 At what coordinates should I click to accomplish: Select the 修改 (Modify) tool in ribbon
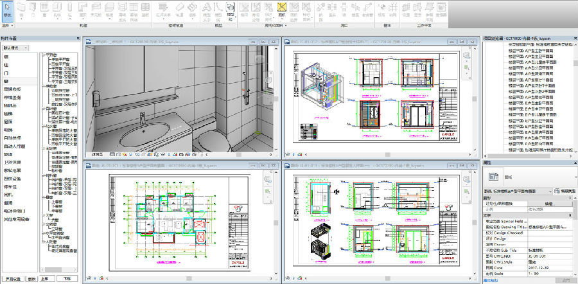click(x=7, y=9)
